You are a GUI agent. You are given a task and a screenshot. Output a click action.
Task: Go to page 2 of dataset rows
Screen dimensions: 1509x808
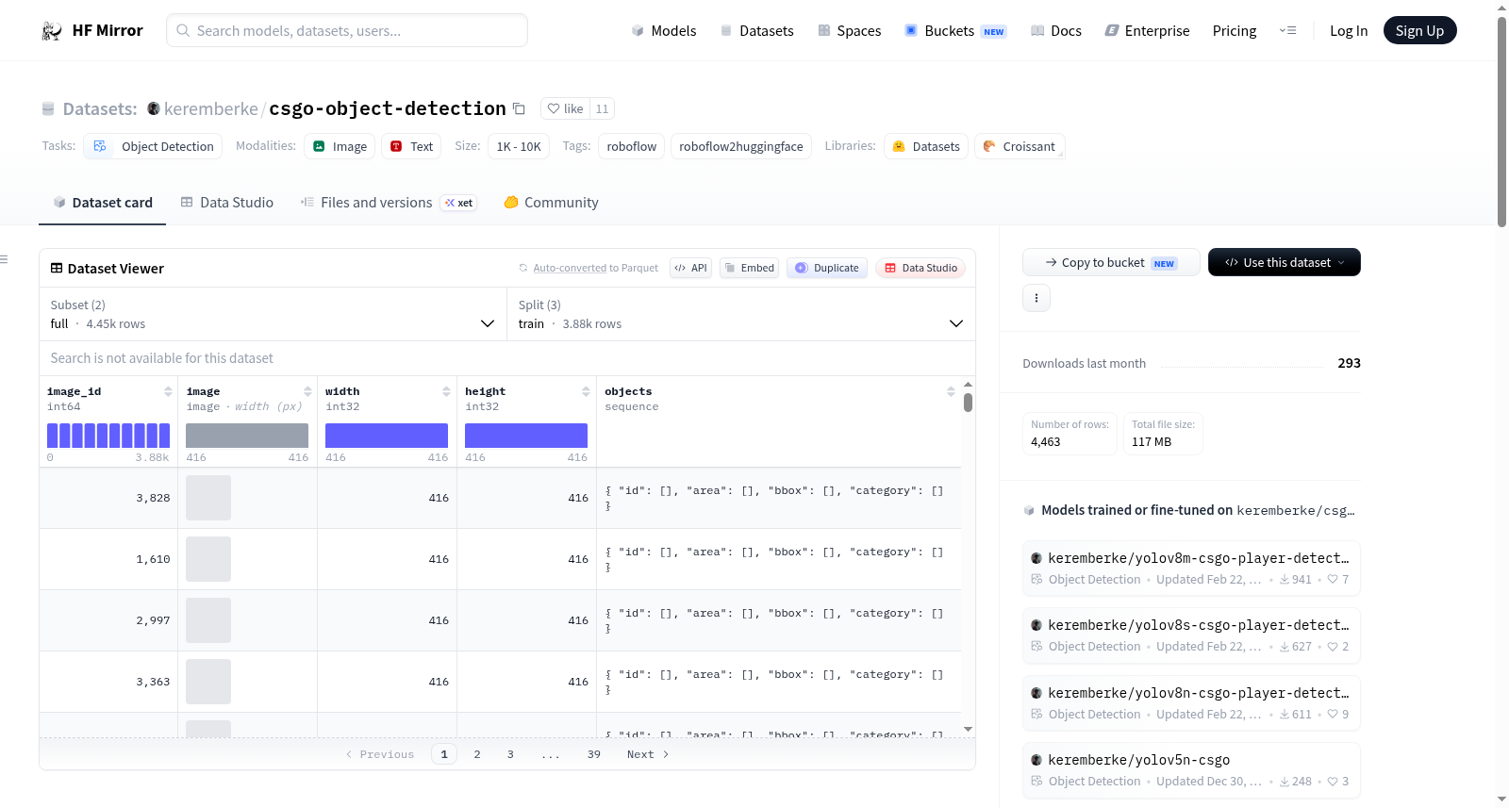click(x=477, y=754)
